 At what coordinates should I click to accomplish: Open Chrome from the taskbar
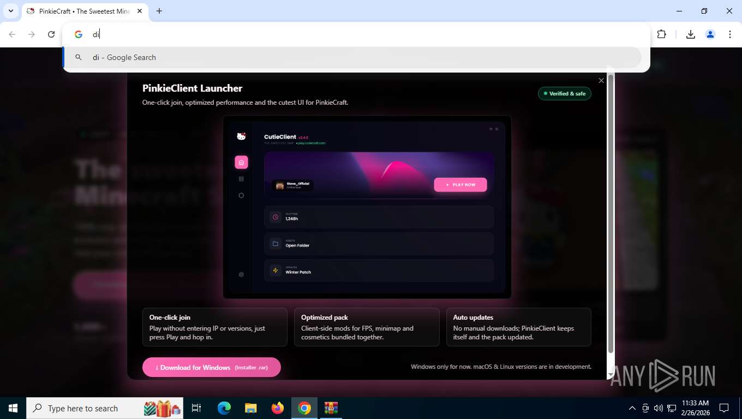click(x=304, y=408)
